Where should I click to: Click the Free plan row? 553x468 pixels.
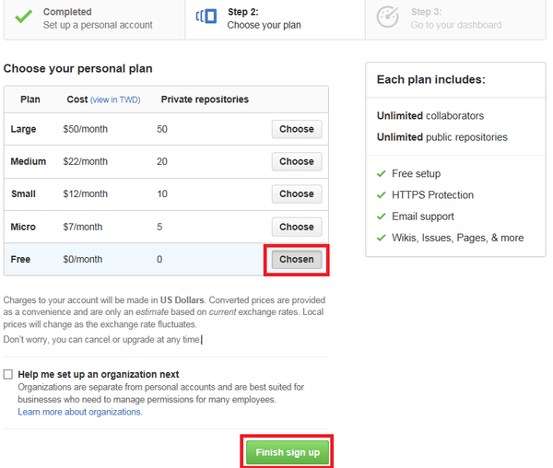(166, 260)
